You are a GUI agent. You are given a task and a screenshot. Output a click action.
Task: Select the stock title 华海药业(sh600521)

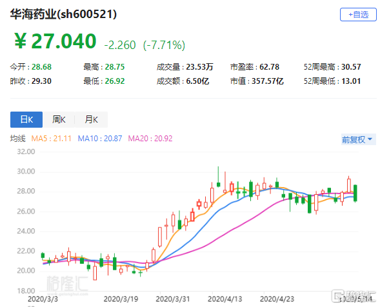[x=63, y=14]
